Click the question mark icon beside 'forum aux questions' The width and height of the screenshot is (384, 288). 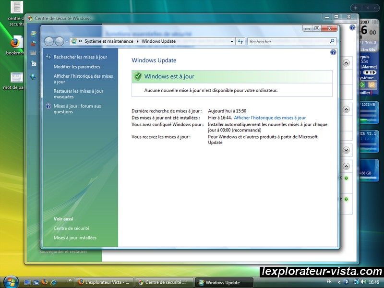point(48,106)
